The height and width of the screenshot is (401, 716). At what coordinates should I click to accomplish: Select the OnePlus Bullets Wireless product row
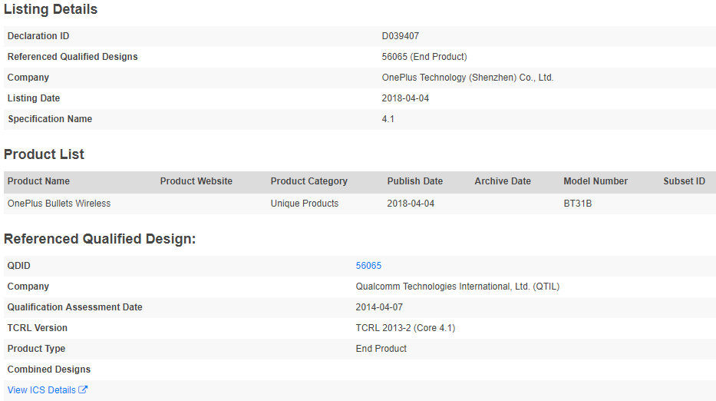click(x=59, y=204)
